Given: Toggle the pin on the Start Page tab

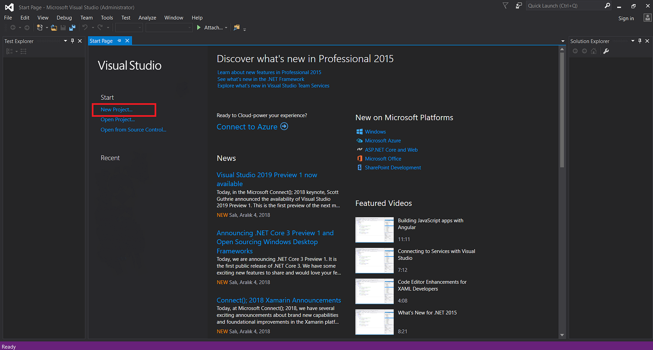Looking at the screenshot, I should point(119,41).
